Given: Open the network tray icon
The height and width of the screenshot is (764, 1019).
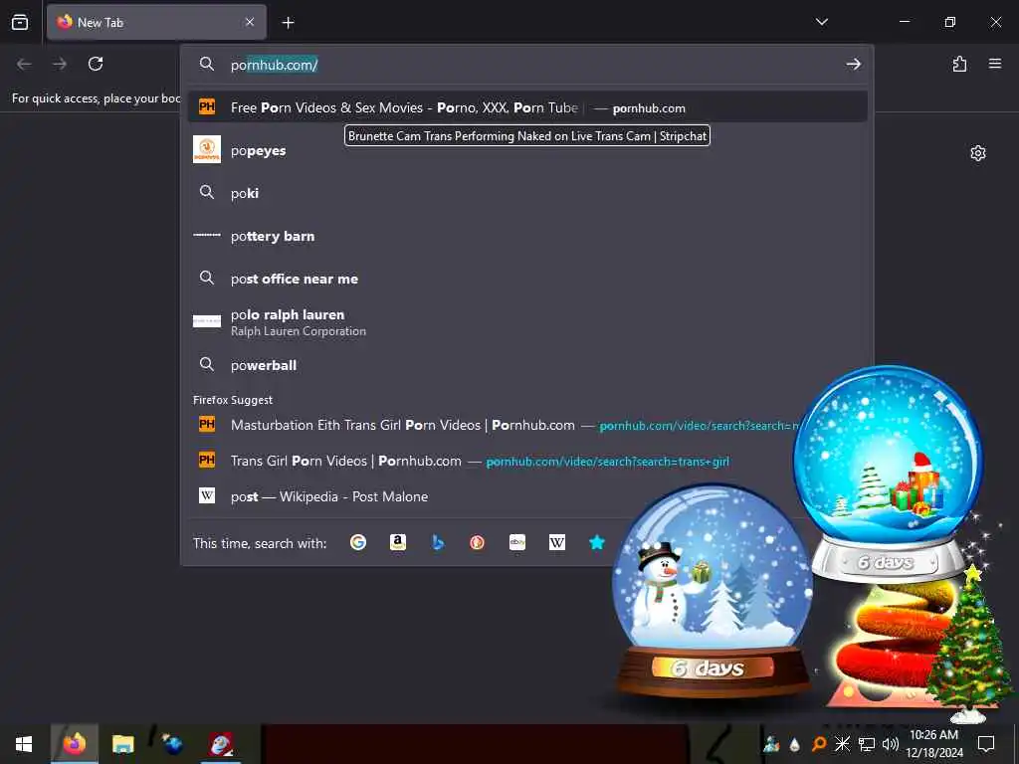Looking at the screenshot, I should [867, 744].
